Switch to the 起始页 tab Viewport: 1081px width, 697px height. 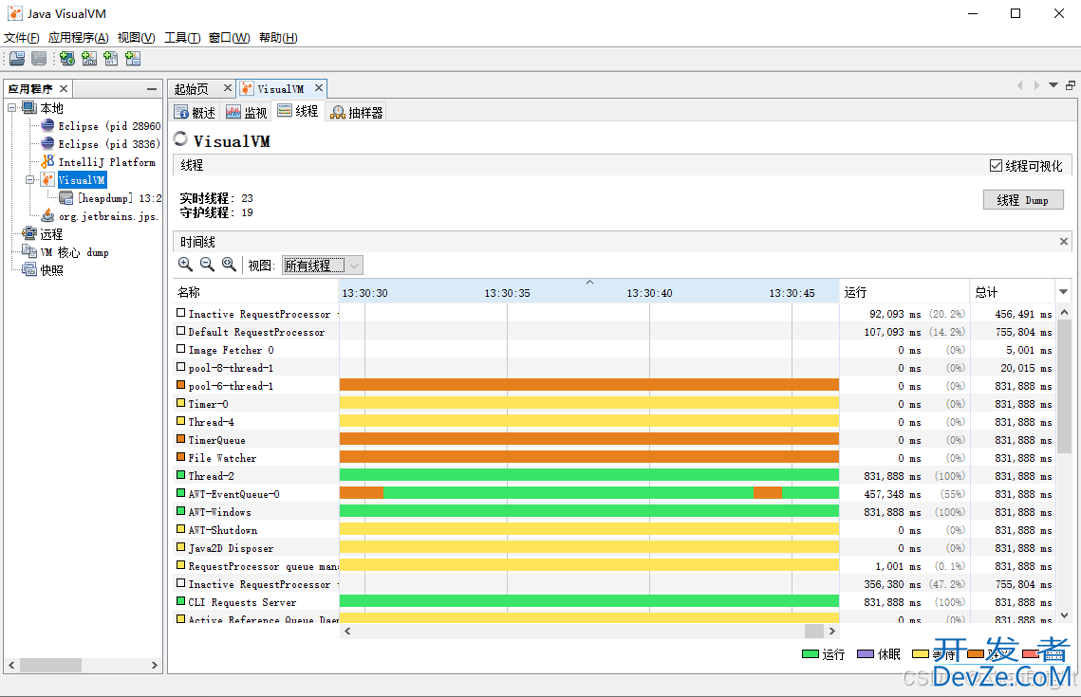202,89
